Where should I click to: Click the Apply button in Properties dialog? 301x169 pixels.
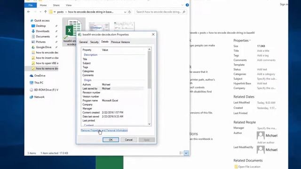[147, 140]
